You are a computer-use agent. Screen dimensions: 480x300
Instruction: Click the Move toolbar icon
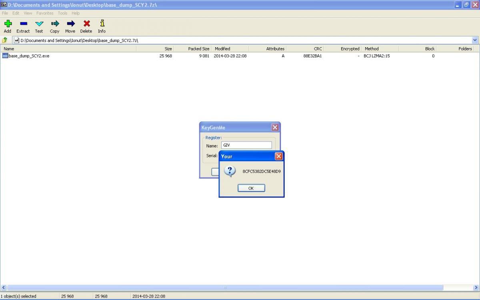coord(70,24)
